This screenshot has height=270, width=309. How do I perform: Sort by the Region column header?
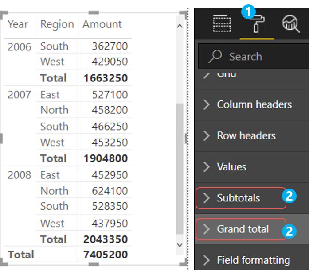57,25
